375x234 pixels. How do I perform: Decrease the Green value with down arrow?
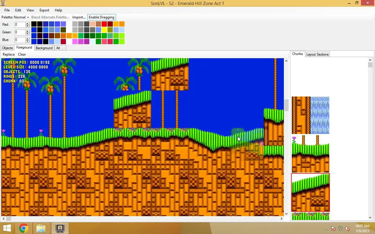pyautogui.click(x=28, y=34)
